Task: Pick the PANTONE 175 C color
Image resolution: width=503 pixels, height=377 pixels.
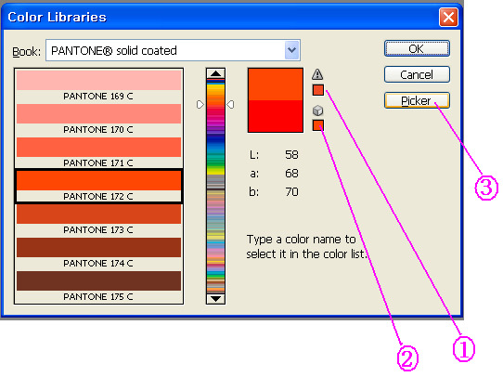Action: 98,286
